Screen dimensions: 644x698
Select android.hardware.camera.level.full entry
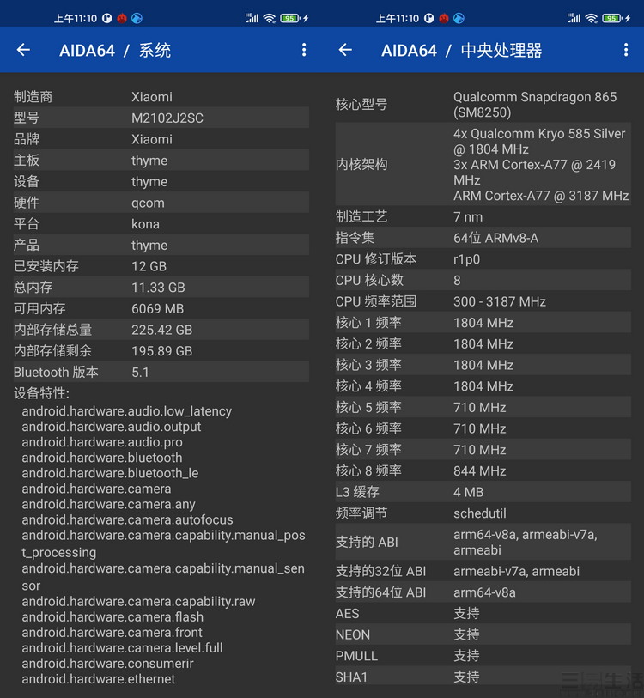pos(122,648)
